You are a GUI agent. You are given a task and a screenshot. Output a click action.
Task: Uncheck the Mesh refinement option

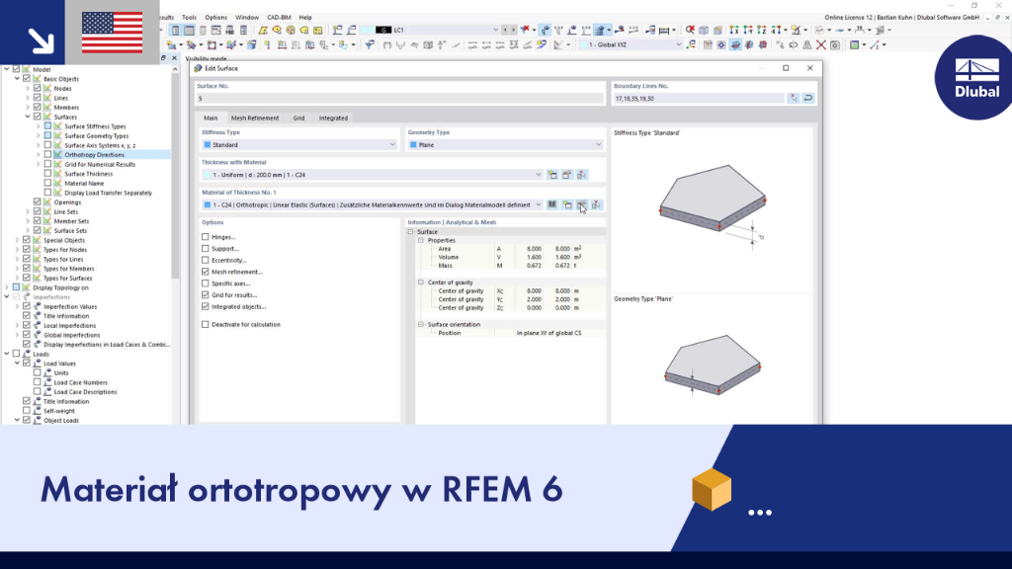tap(206, 272)
